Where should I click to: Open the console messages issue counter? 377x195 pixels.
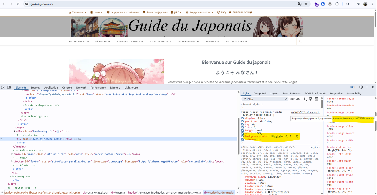(x=352, y=87)
